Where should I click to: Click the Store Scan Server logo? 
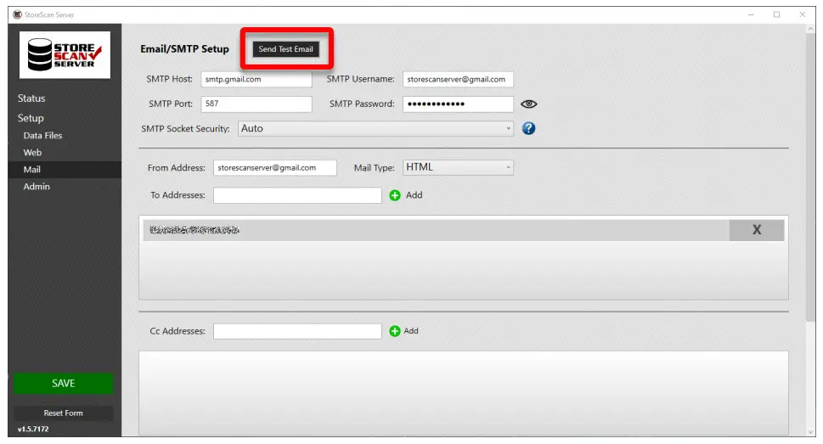(x=65, y=54)
